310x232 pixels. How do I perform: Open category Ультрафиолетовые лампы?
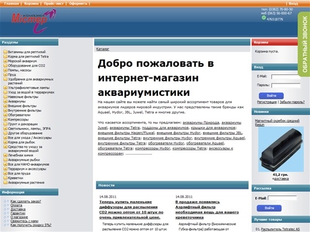[x=29, y=88]
